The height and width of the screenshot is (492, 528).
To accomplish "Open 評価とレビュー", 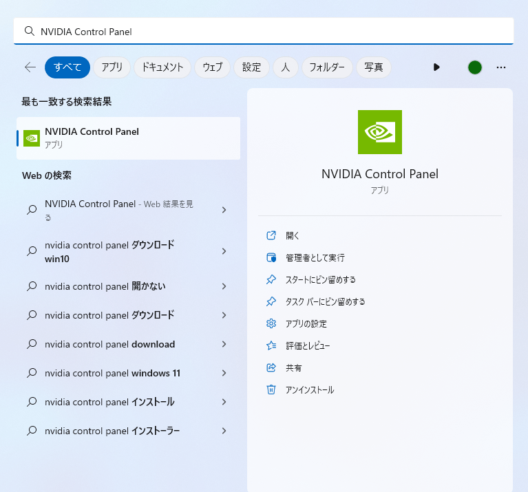I will (x=308, y=346).
